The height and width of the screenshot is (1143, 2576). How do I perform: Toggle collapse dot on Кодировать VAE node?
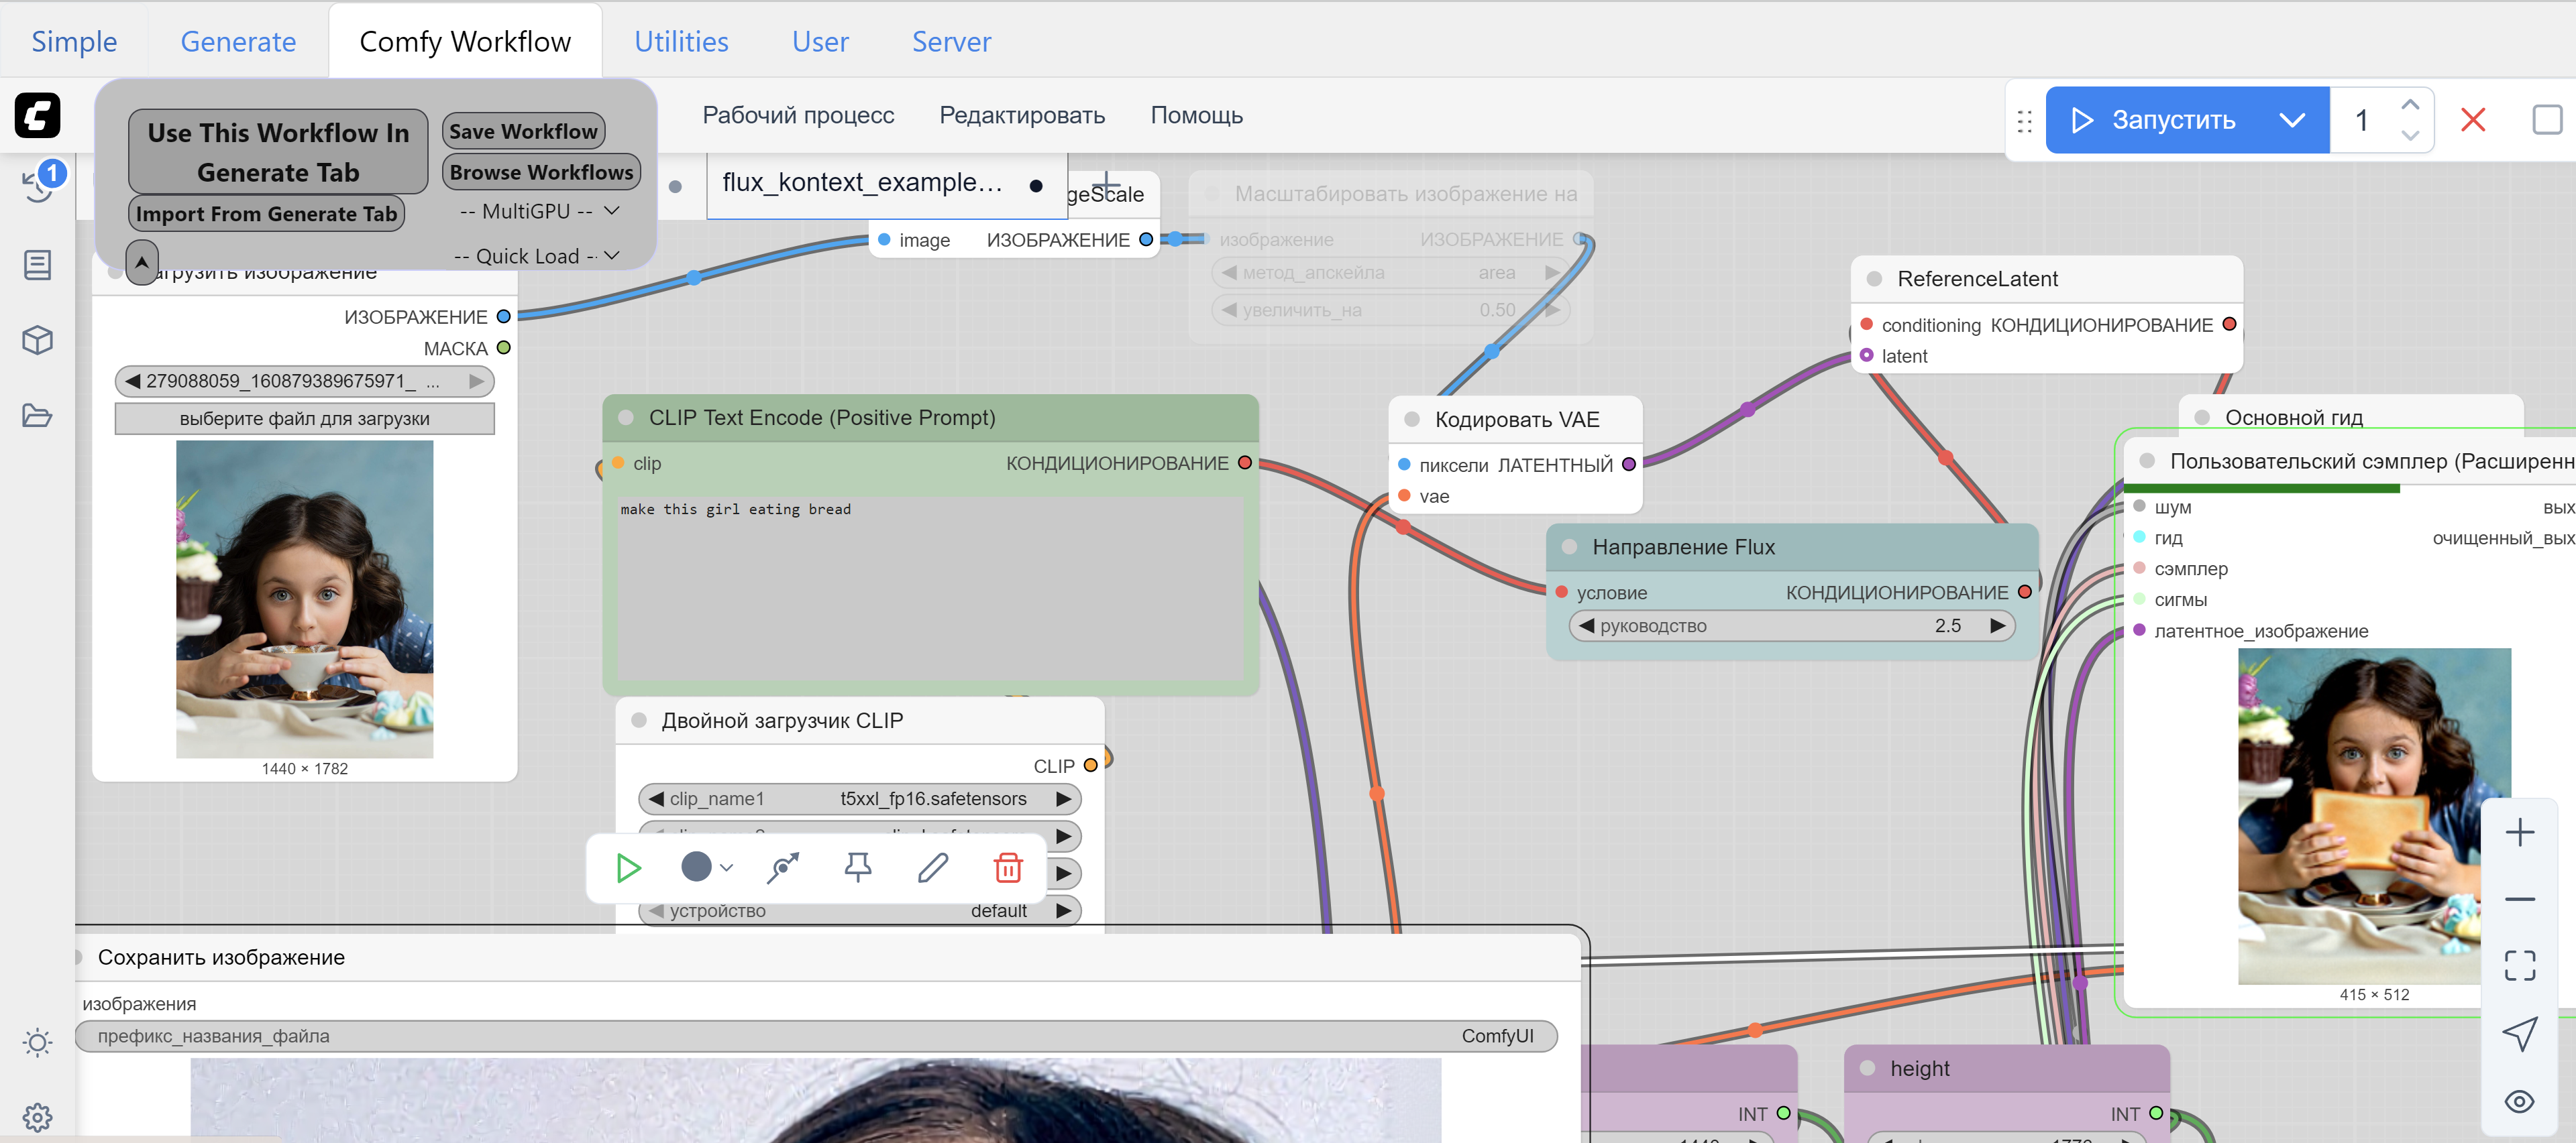pos(1412,420)
